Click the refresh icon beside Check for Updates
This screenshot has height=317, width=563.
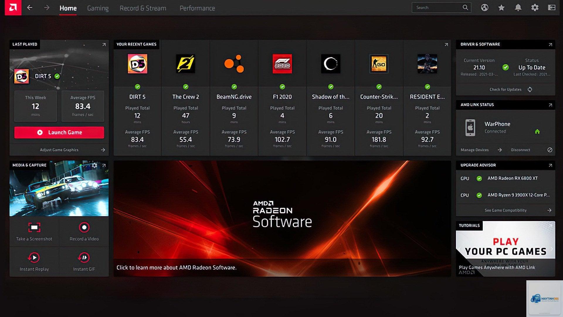pyautogui.click(x=530, y=90)
